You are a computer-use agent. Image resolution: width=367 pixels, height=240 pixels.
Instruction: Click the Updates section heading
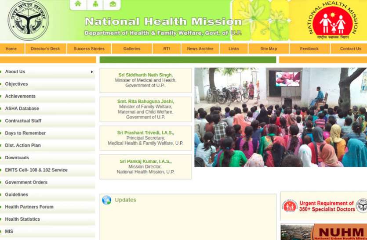[125, 200]
